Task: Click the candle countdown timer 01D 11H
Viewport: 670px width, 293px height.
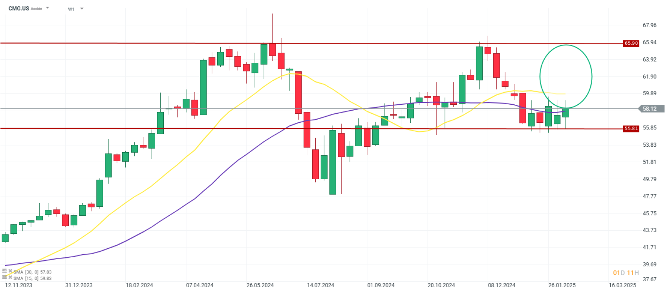Action: coord(626,273)
